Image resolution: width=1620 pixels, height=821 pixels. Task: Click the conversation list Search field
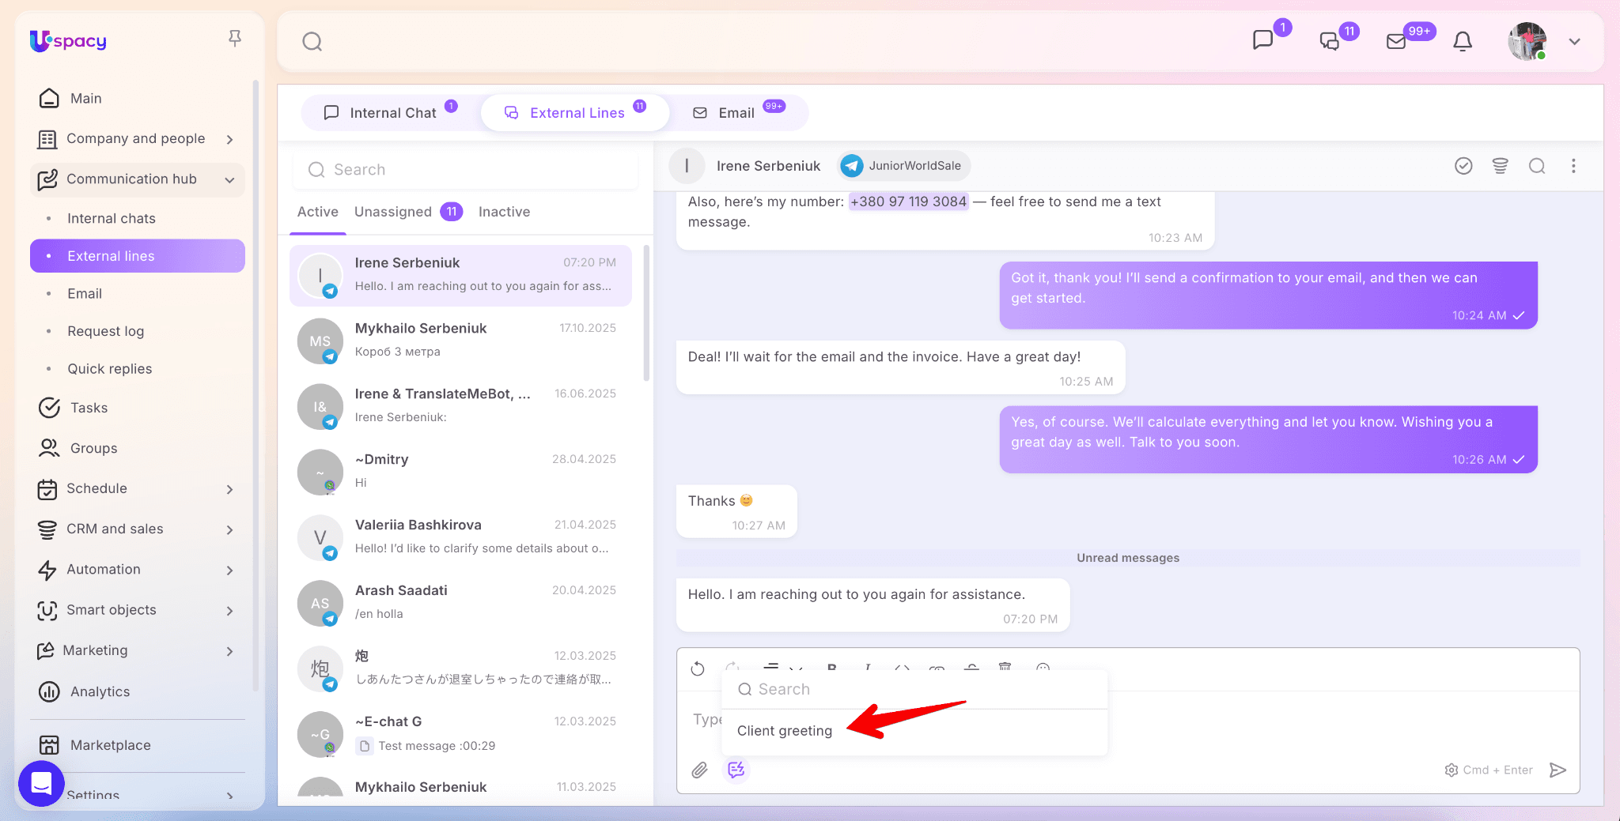coord(465,170)
